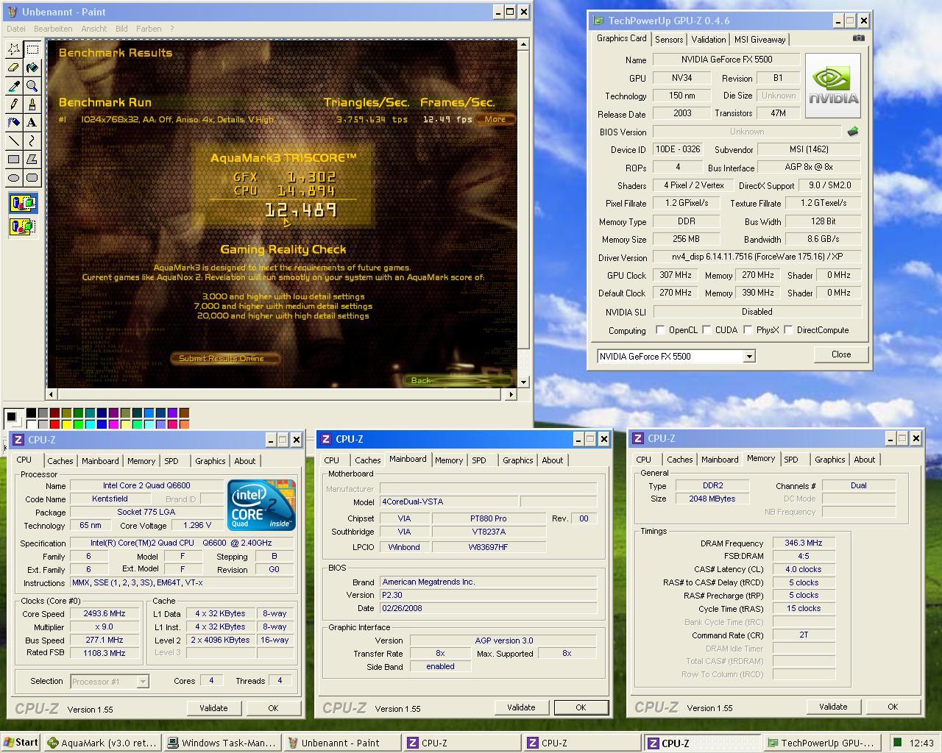Select the Free-Form Select tool in Paint

14,49
